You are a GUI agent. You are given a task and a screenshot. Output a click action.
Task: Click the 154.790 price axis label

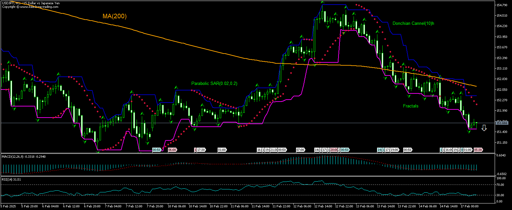point(502,5)
